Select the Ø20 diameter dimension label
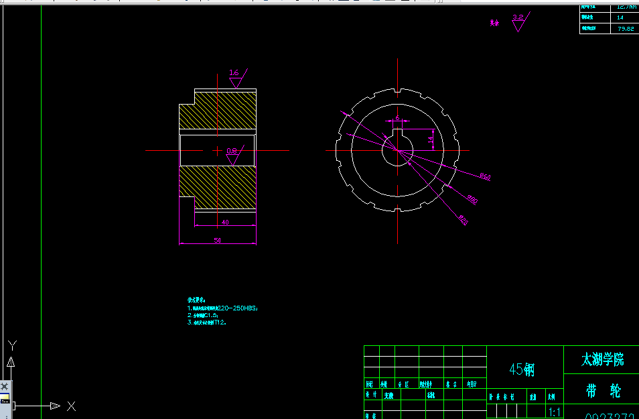The height and width of the screenshot is (419, 639). pyautogui.click(x=464, y=221)
